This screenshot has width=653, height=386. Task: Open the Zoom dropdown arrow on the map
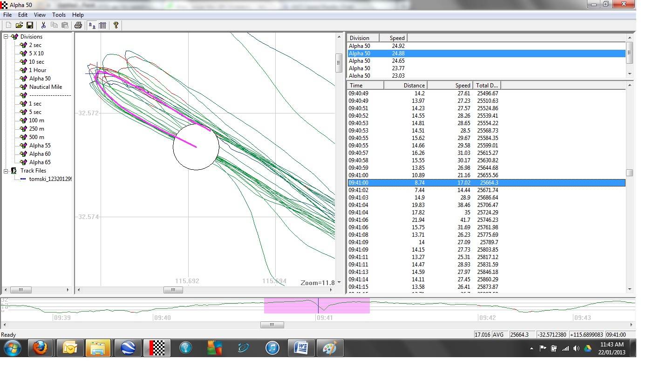tap(339, 282)
